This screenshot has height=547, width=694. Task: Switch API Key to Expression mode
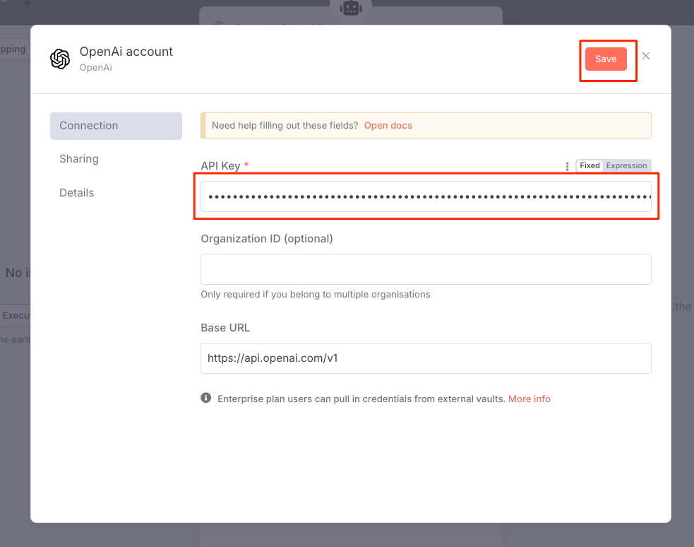click(626, 165)
